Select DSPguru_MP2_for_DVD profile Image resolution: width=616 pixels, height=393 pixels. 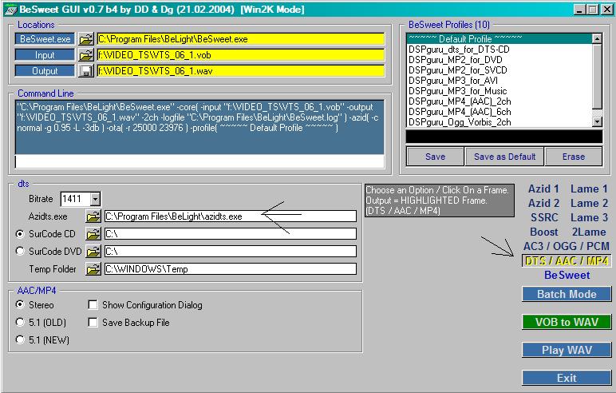click(500, 60)
